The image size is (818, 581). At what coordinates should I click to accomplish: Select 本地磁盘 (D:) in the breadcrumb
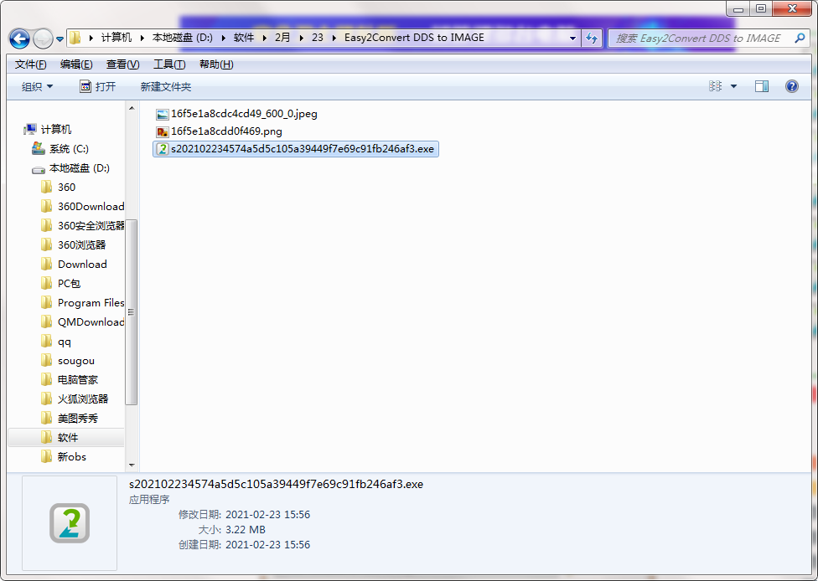[x=183, y=38]
